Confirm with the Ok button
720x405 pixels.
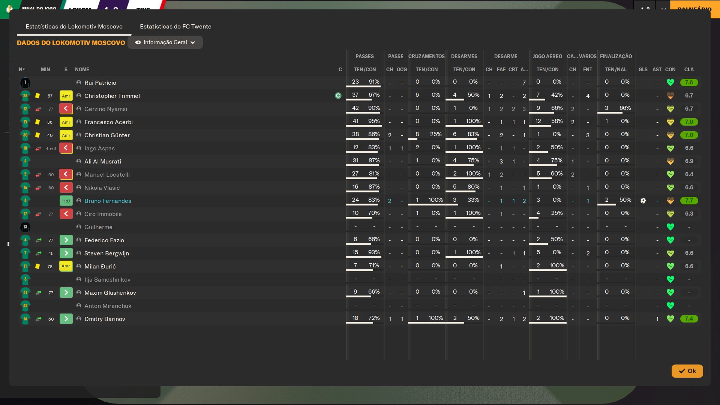click(x=687, y=371)
